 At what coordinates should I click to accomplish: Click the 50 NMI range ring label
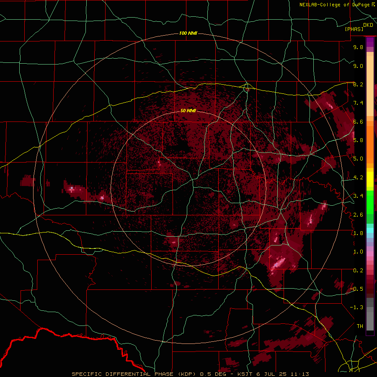click(x=188, y=111)
